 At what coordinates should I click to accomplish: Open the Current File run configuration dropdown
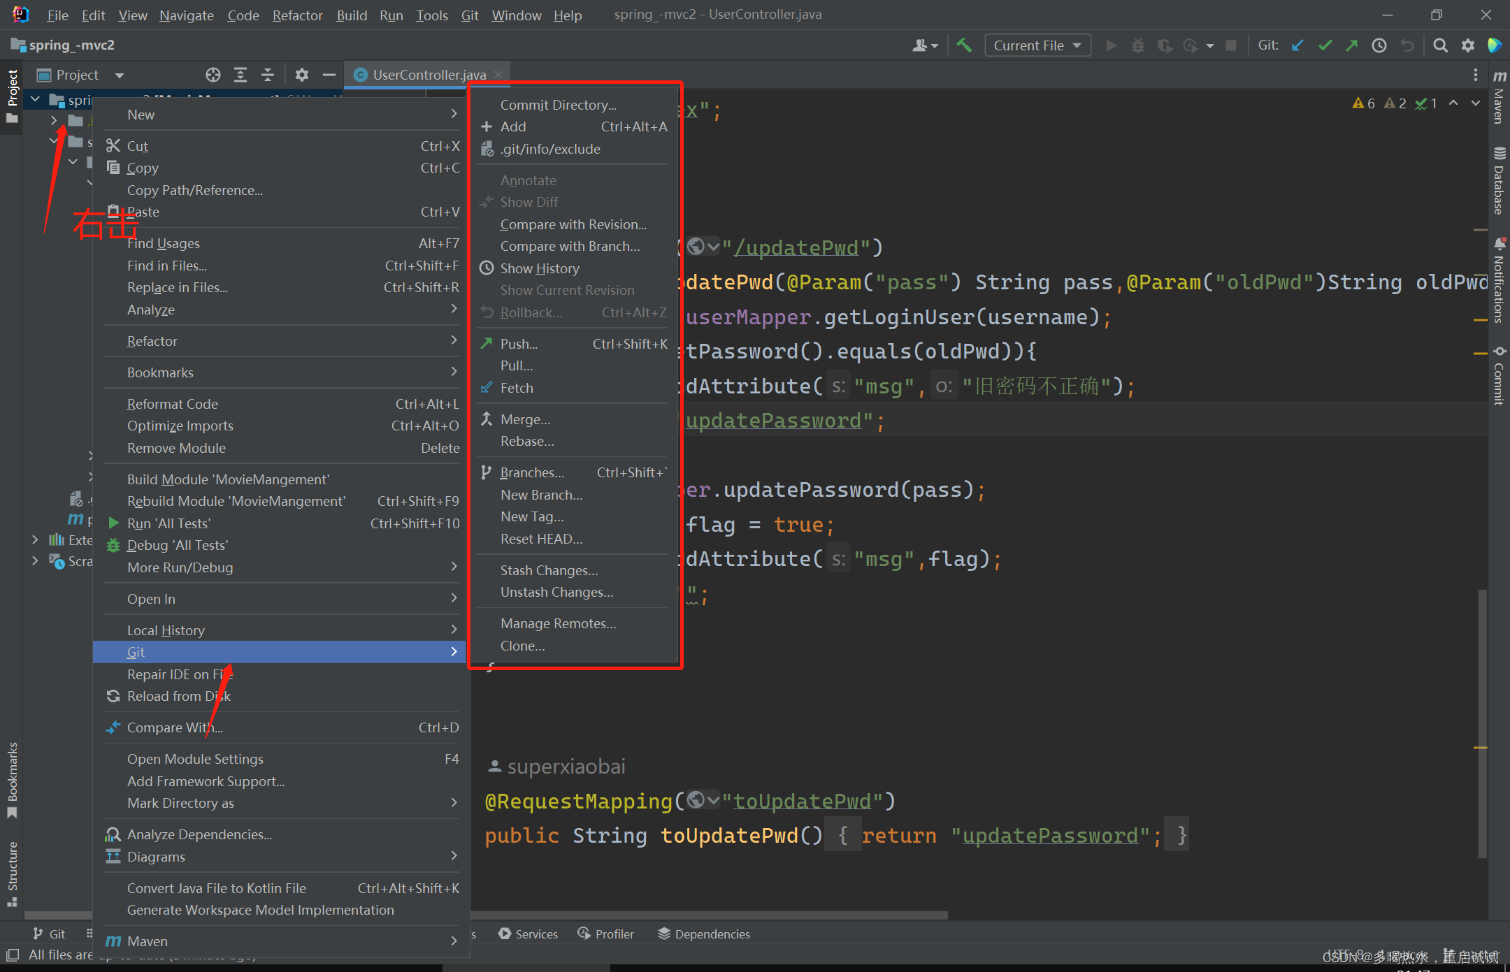tap(1037, 45)
